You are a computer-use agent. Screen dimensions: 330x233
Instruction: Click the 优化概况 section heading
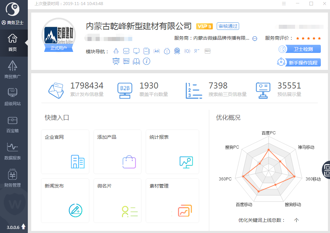click(228, 118)
